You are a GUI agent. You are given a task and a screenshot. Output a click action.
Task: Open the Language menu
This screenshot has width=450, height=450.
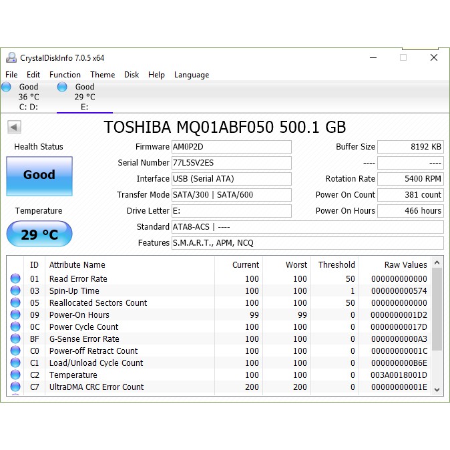click(192, 75)
